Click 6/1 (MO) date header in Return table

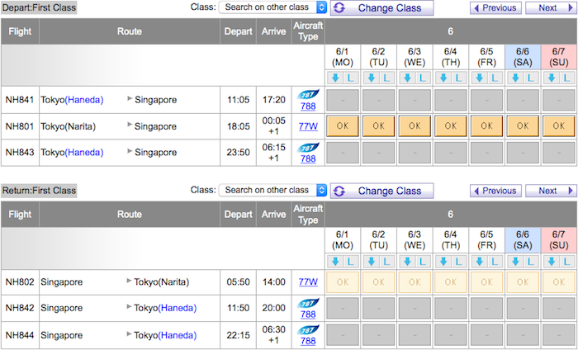click(343, 240)
